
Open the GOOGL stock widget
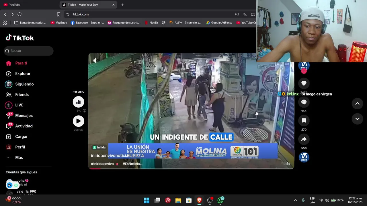(x=14, y=200)
